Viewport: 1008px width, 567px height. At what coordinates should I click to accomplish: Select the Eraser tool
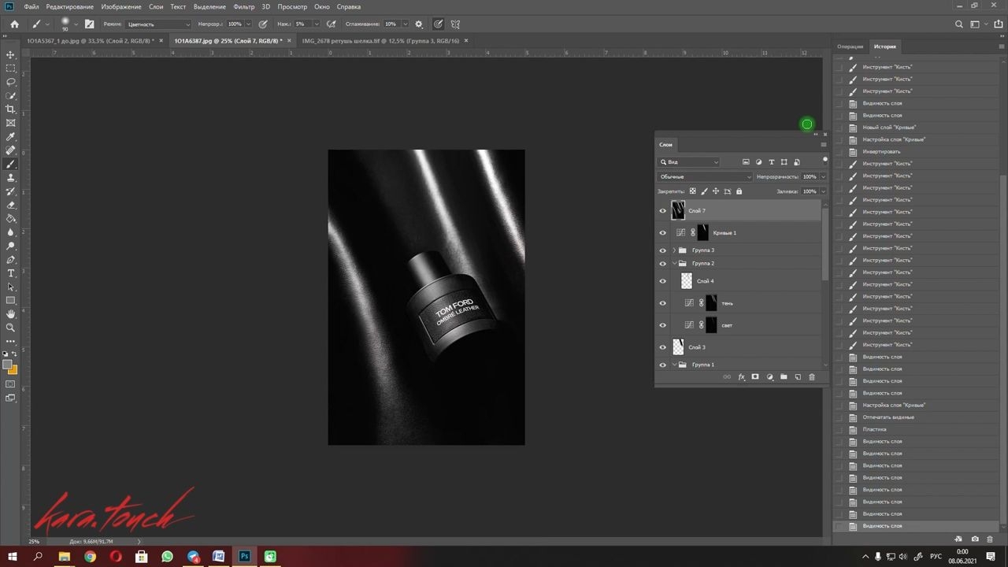[10, 205]
